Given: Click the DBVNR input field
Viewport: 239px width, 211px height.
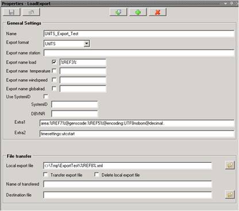Looking at the screenshot, I should 75,114.
